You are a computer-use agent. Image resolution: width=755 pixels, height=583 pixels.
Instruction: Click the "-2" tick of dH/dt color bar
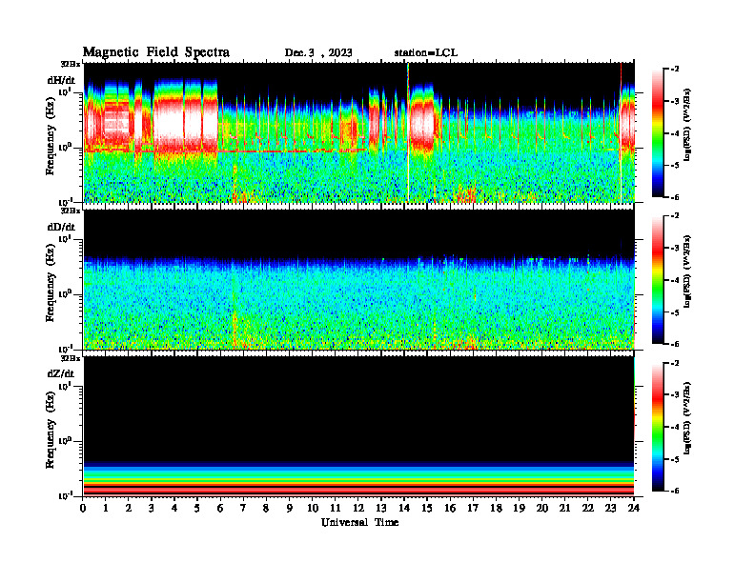[x=675, y=70]
